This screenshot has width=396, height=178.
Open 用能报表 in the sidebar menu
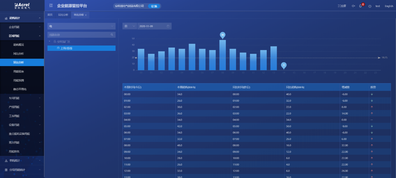point(18,71)
